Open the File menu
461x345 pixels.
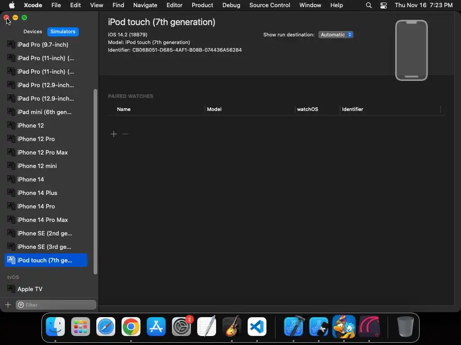coord(56,5)
